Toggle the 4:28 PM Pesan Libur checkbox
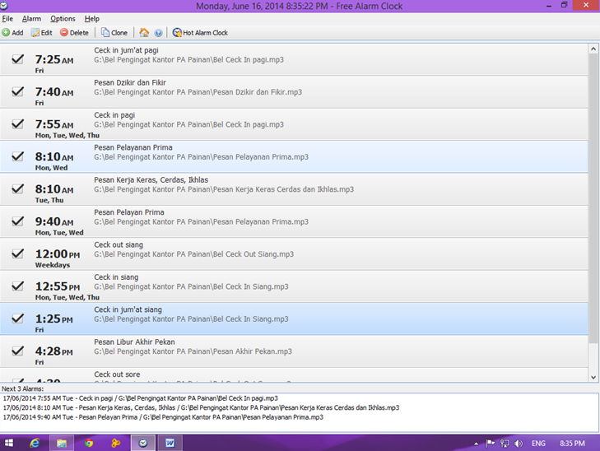 click(17, 351)
